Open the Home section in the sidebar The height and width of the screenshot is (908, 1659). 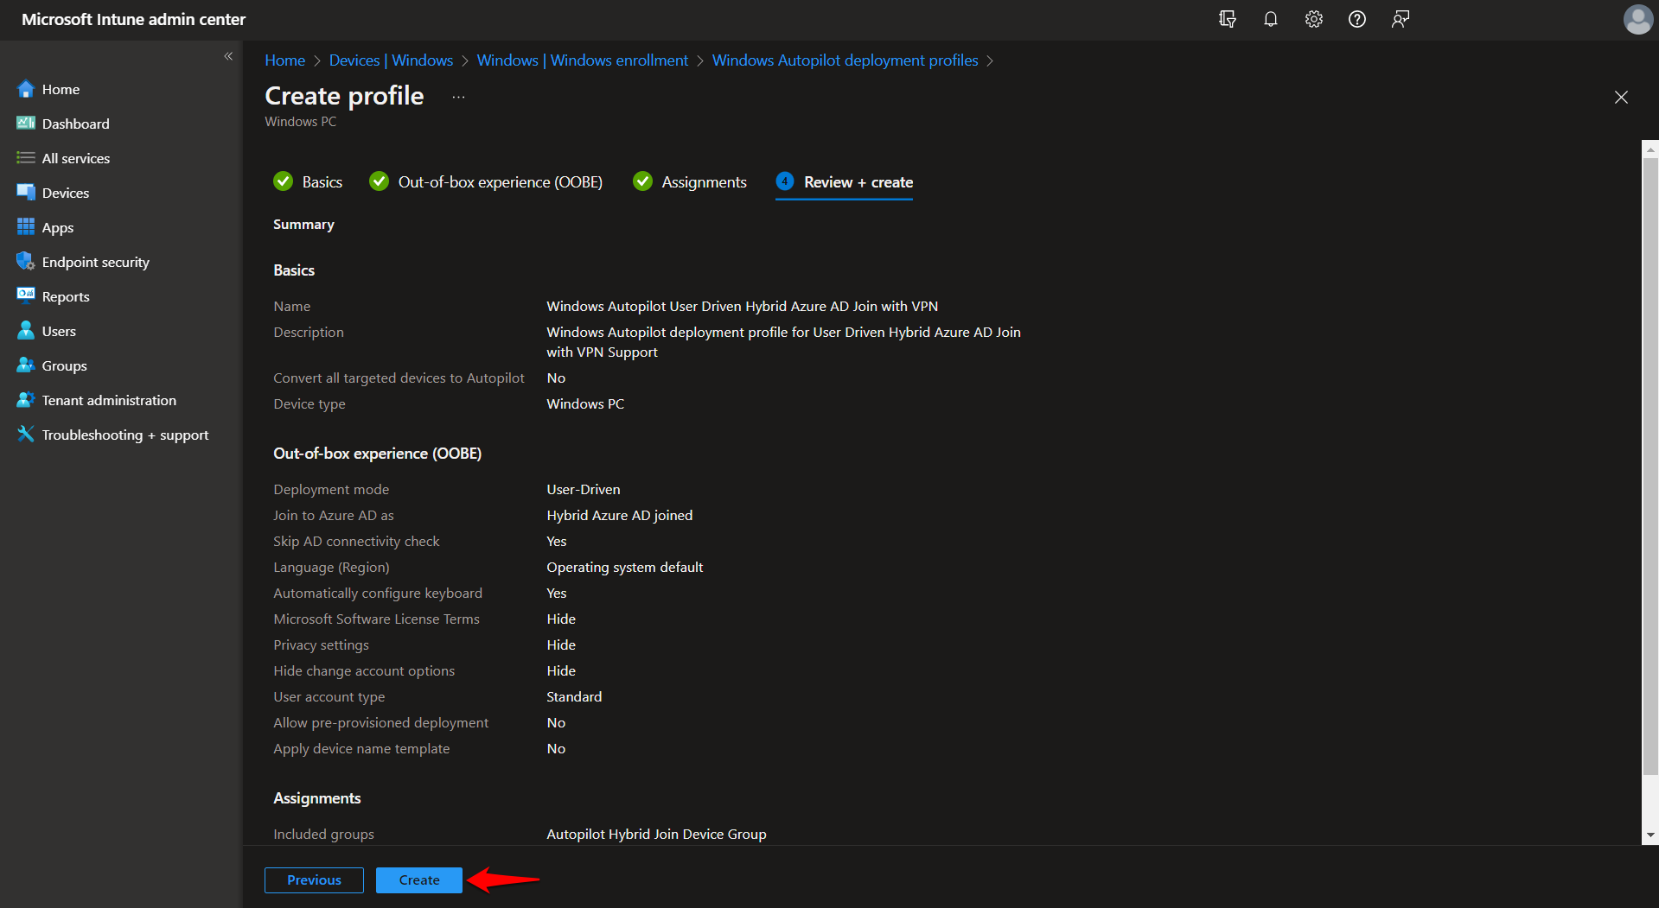pyautogui.click(x=61, y=89)
